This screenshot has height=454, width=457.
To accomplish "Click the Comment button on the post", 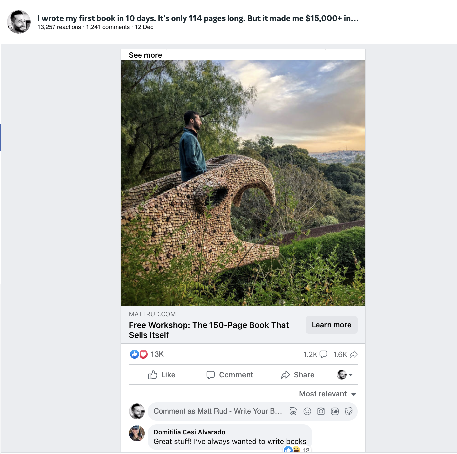I will 230,375.
